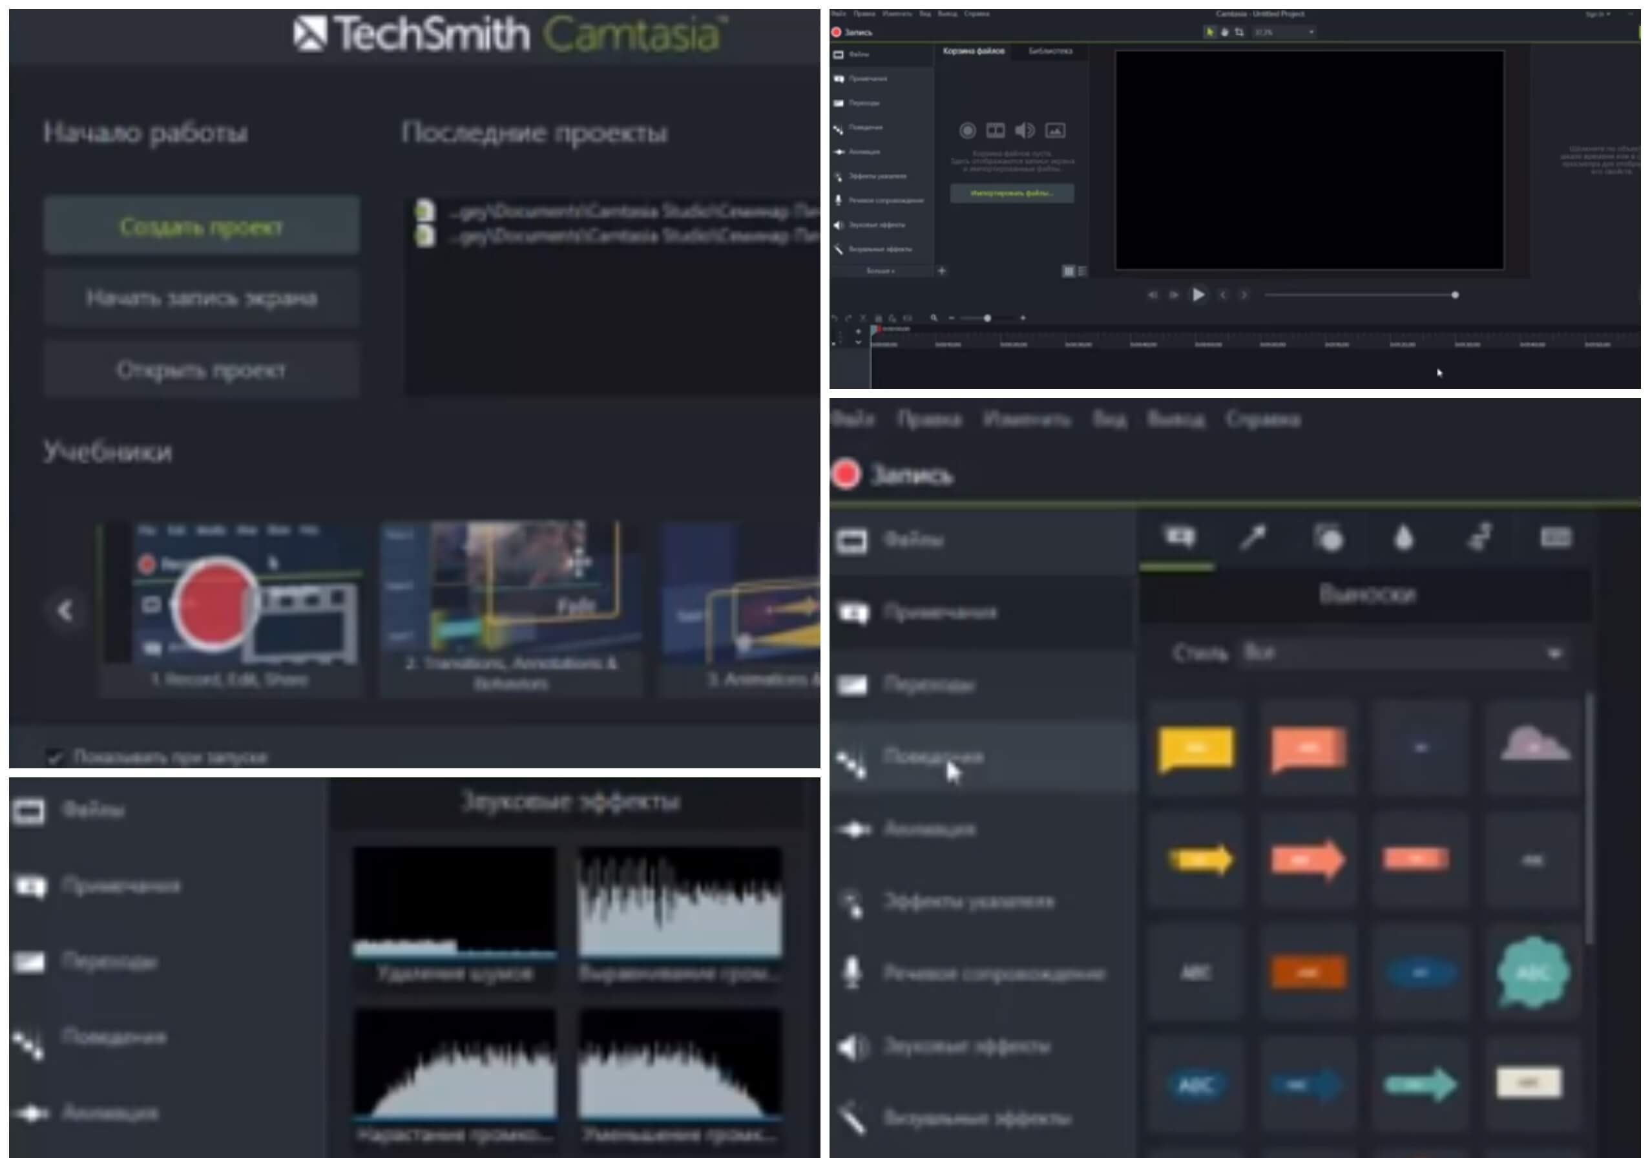Select the Удаление шумов audio effect
Viewport: 1650px width, 1167px height.
click(x=454, y=916)
